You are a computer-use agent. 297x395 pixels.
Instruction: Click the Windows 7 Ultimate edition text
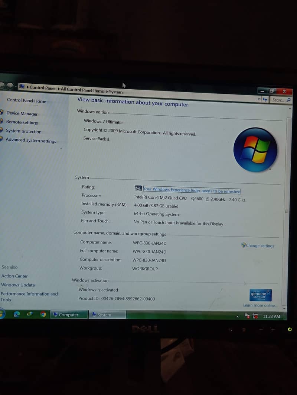[102, 121]
